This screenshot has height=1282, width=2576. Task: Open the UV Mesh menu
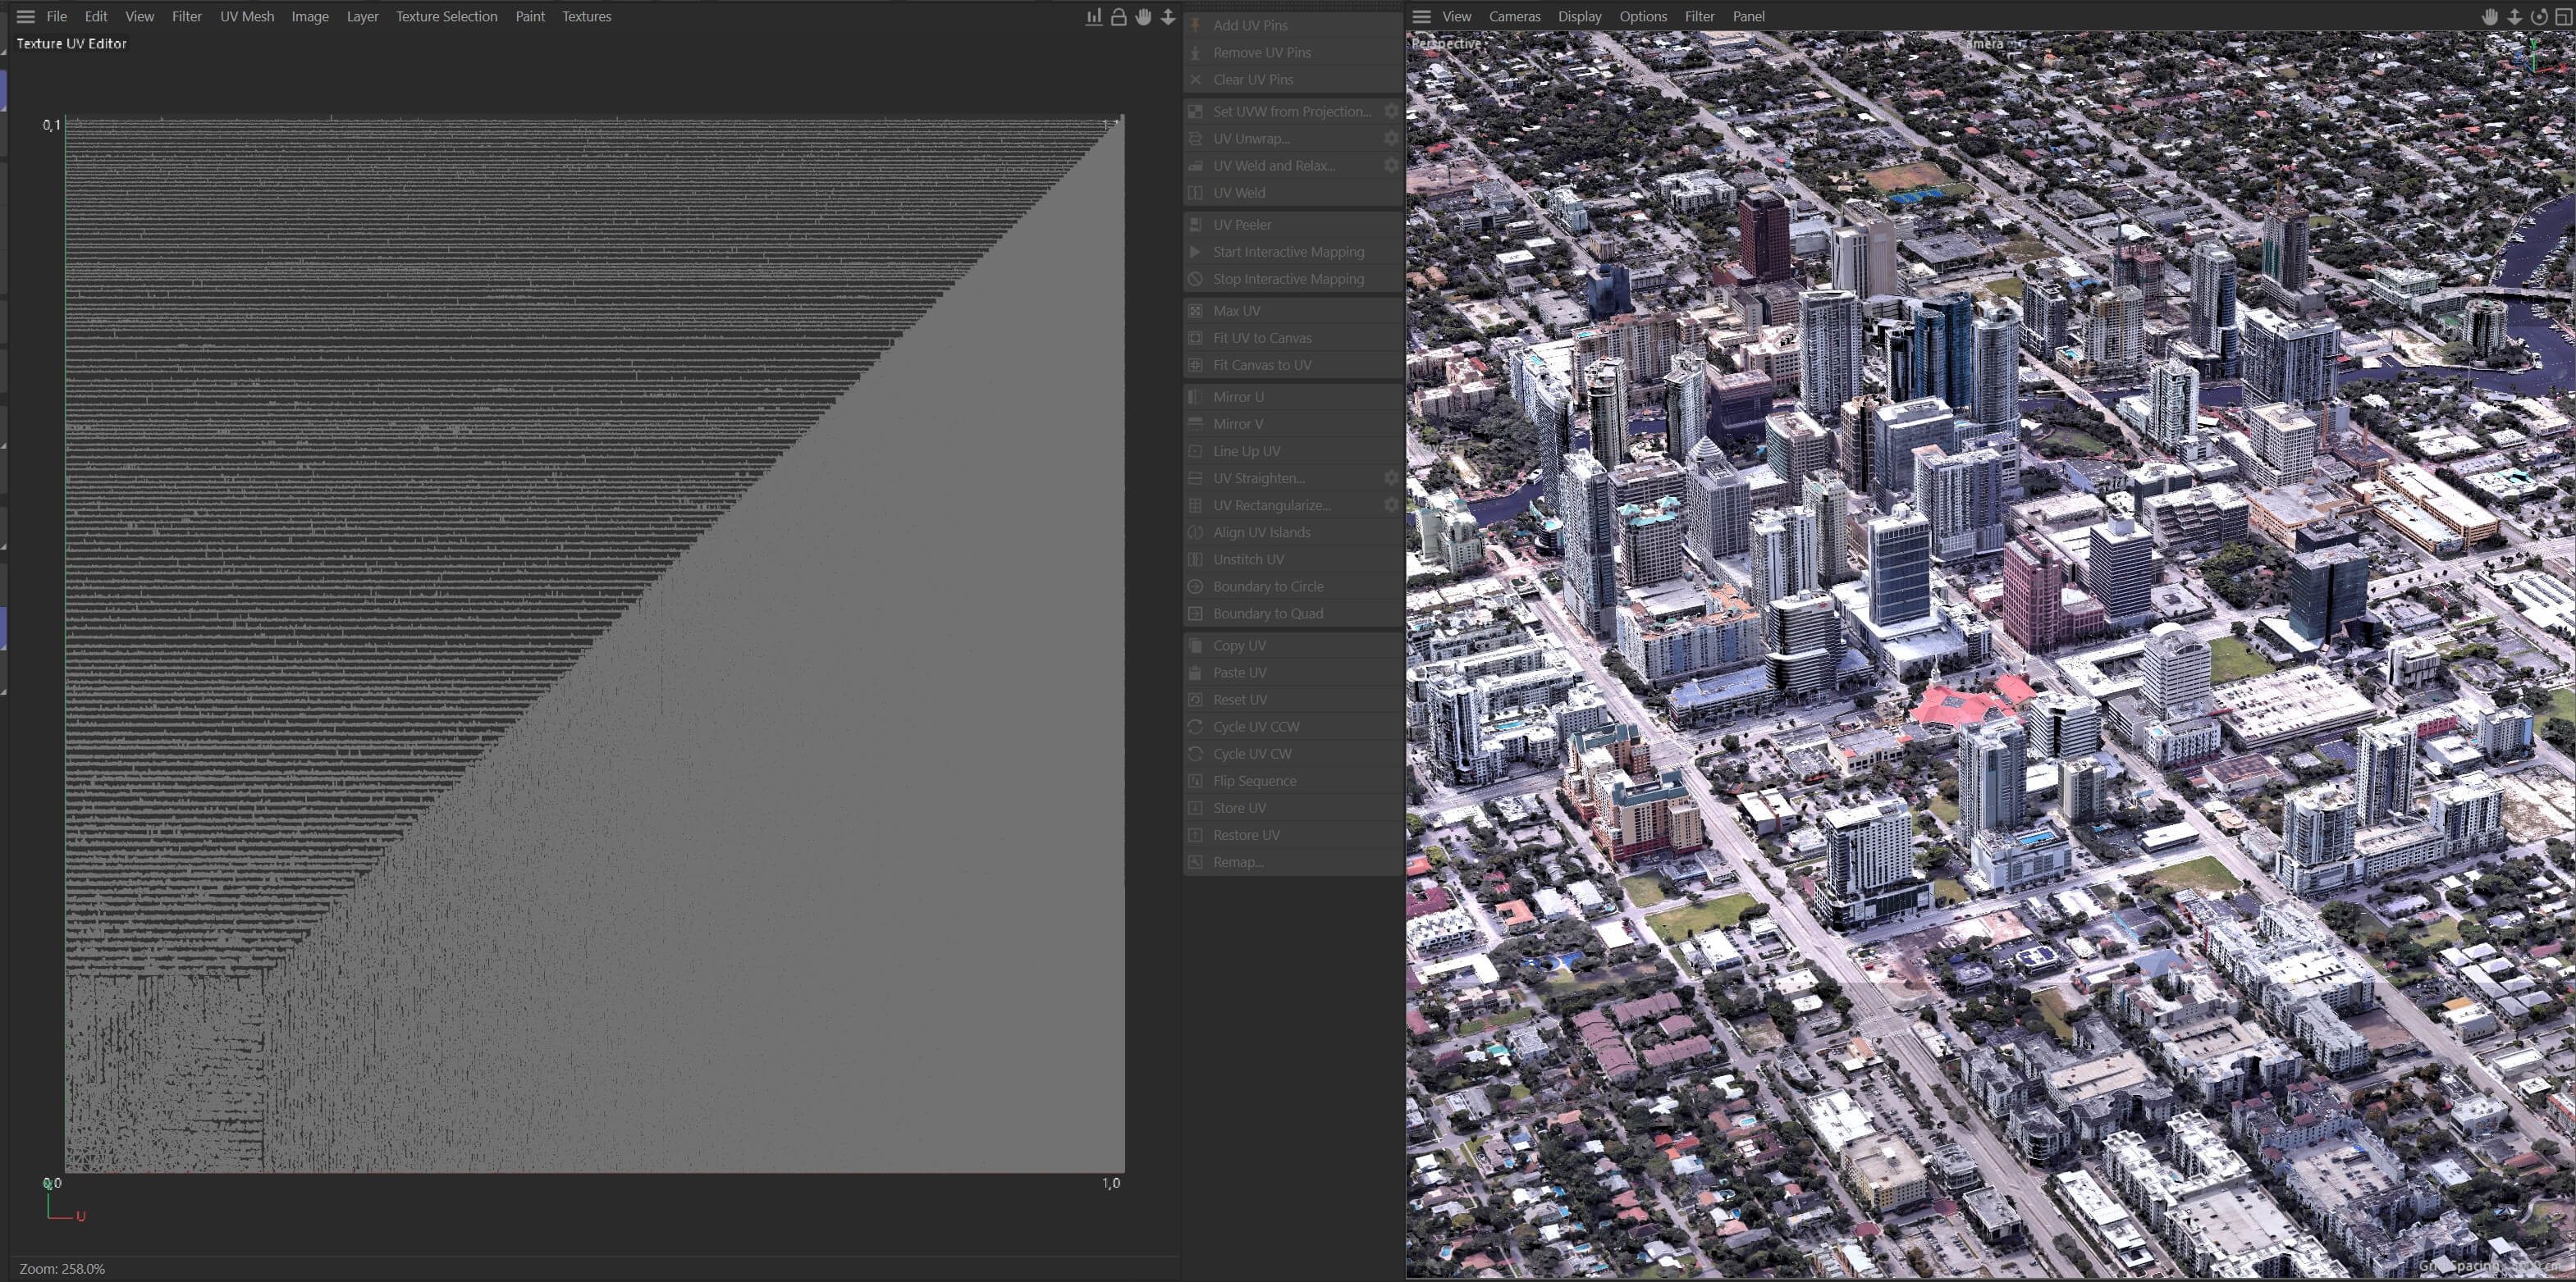coord(247,16)
